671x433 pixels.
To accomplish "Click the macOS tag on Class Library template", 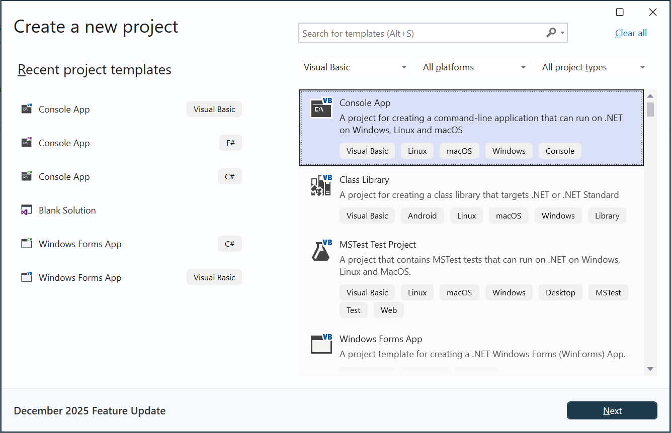I will click(509, 215).
